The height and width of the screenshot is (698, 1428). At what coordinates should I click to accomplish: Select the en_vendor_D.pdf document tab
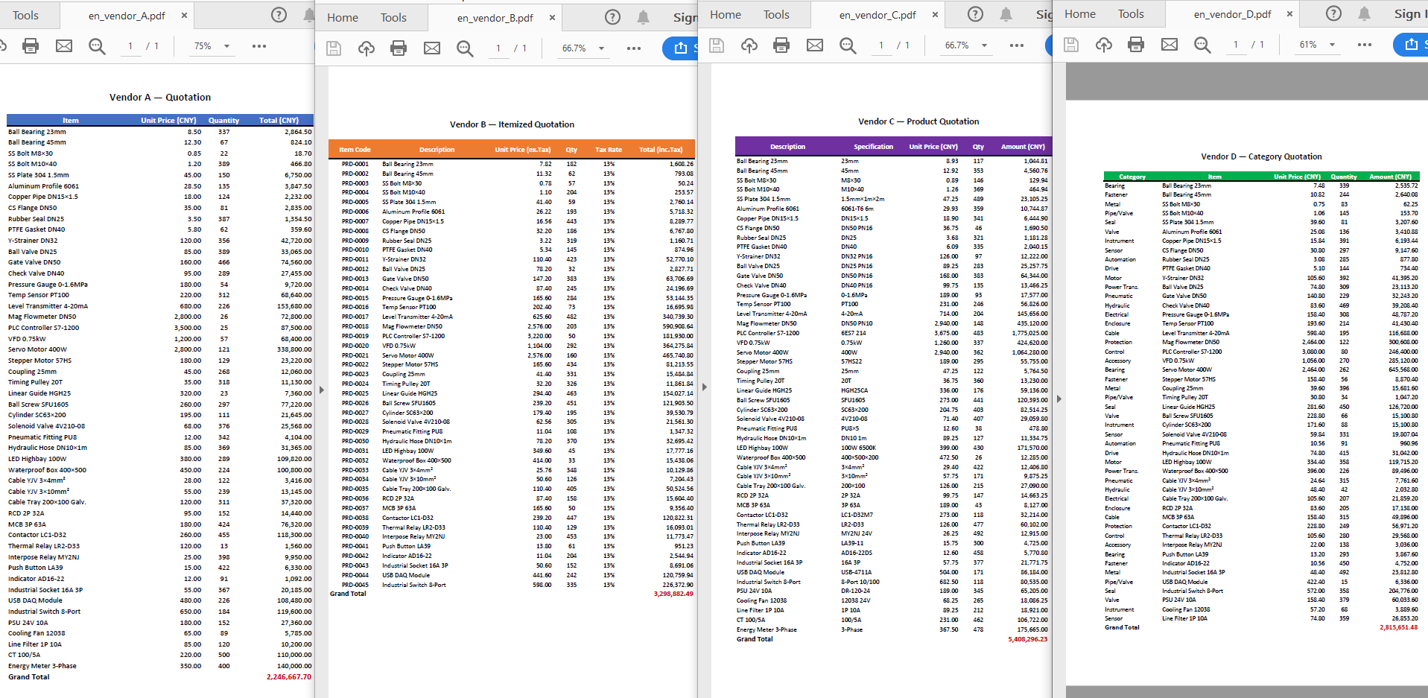[x=1232, y=14]
